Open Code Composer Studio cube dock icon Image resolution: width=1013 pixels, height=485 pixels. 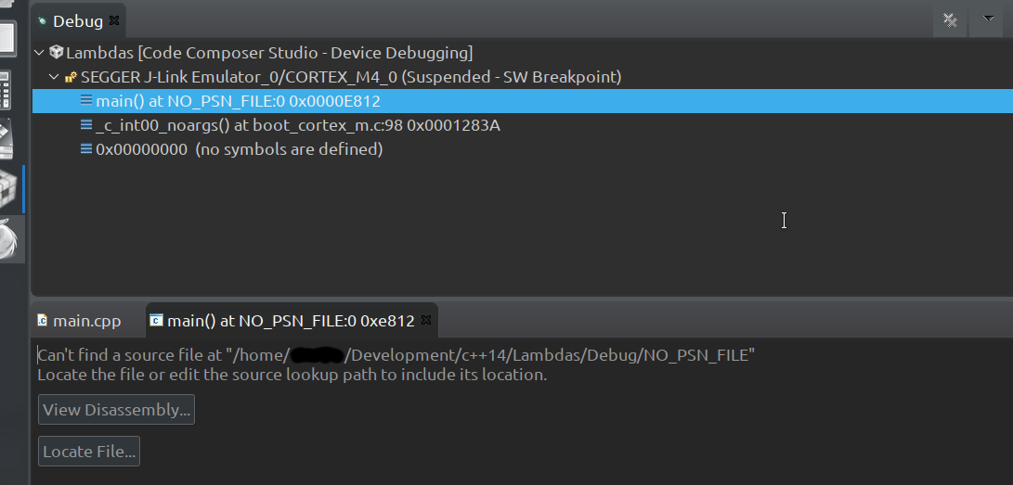click(x=7, y=189)
